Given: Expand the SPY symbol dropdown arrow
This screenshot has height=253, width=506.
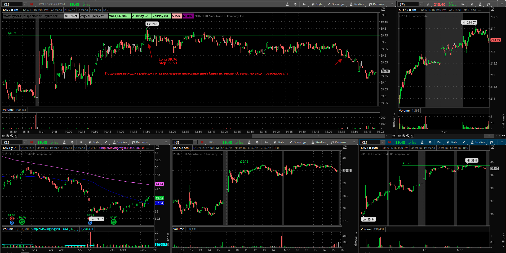Looking at the screenshot, I should pos(421,4).
